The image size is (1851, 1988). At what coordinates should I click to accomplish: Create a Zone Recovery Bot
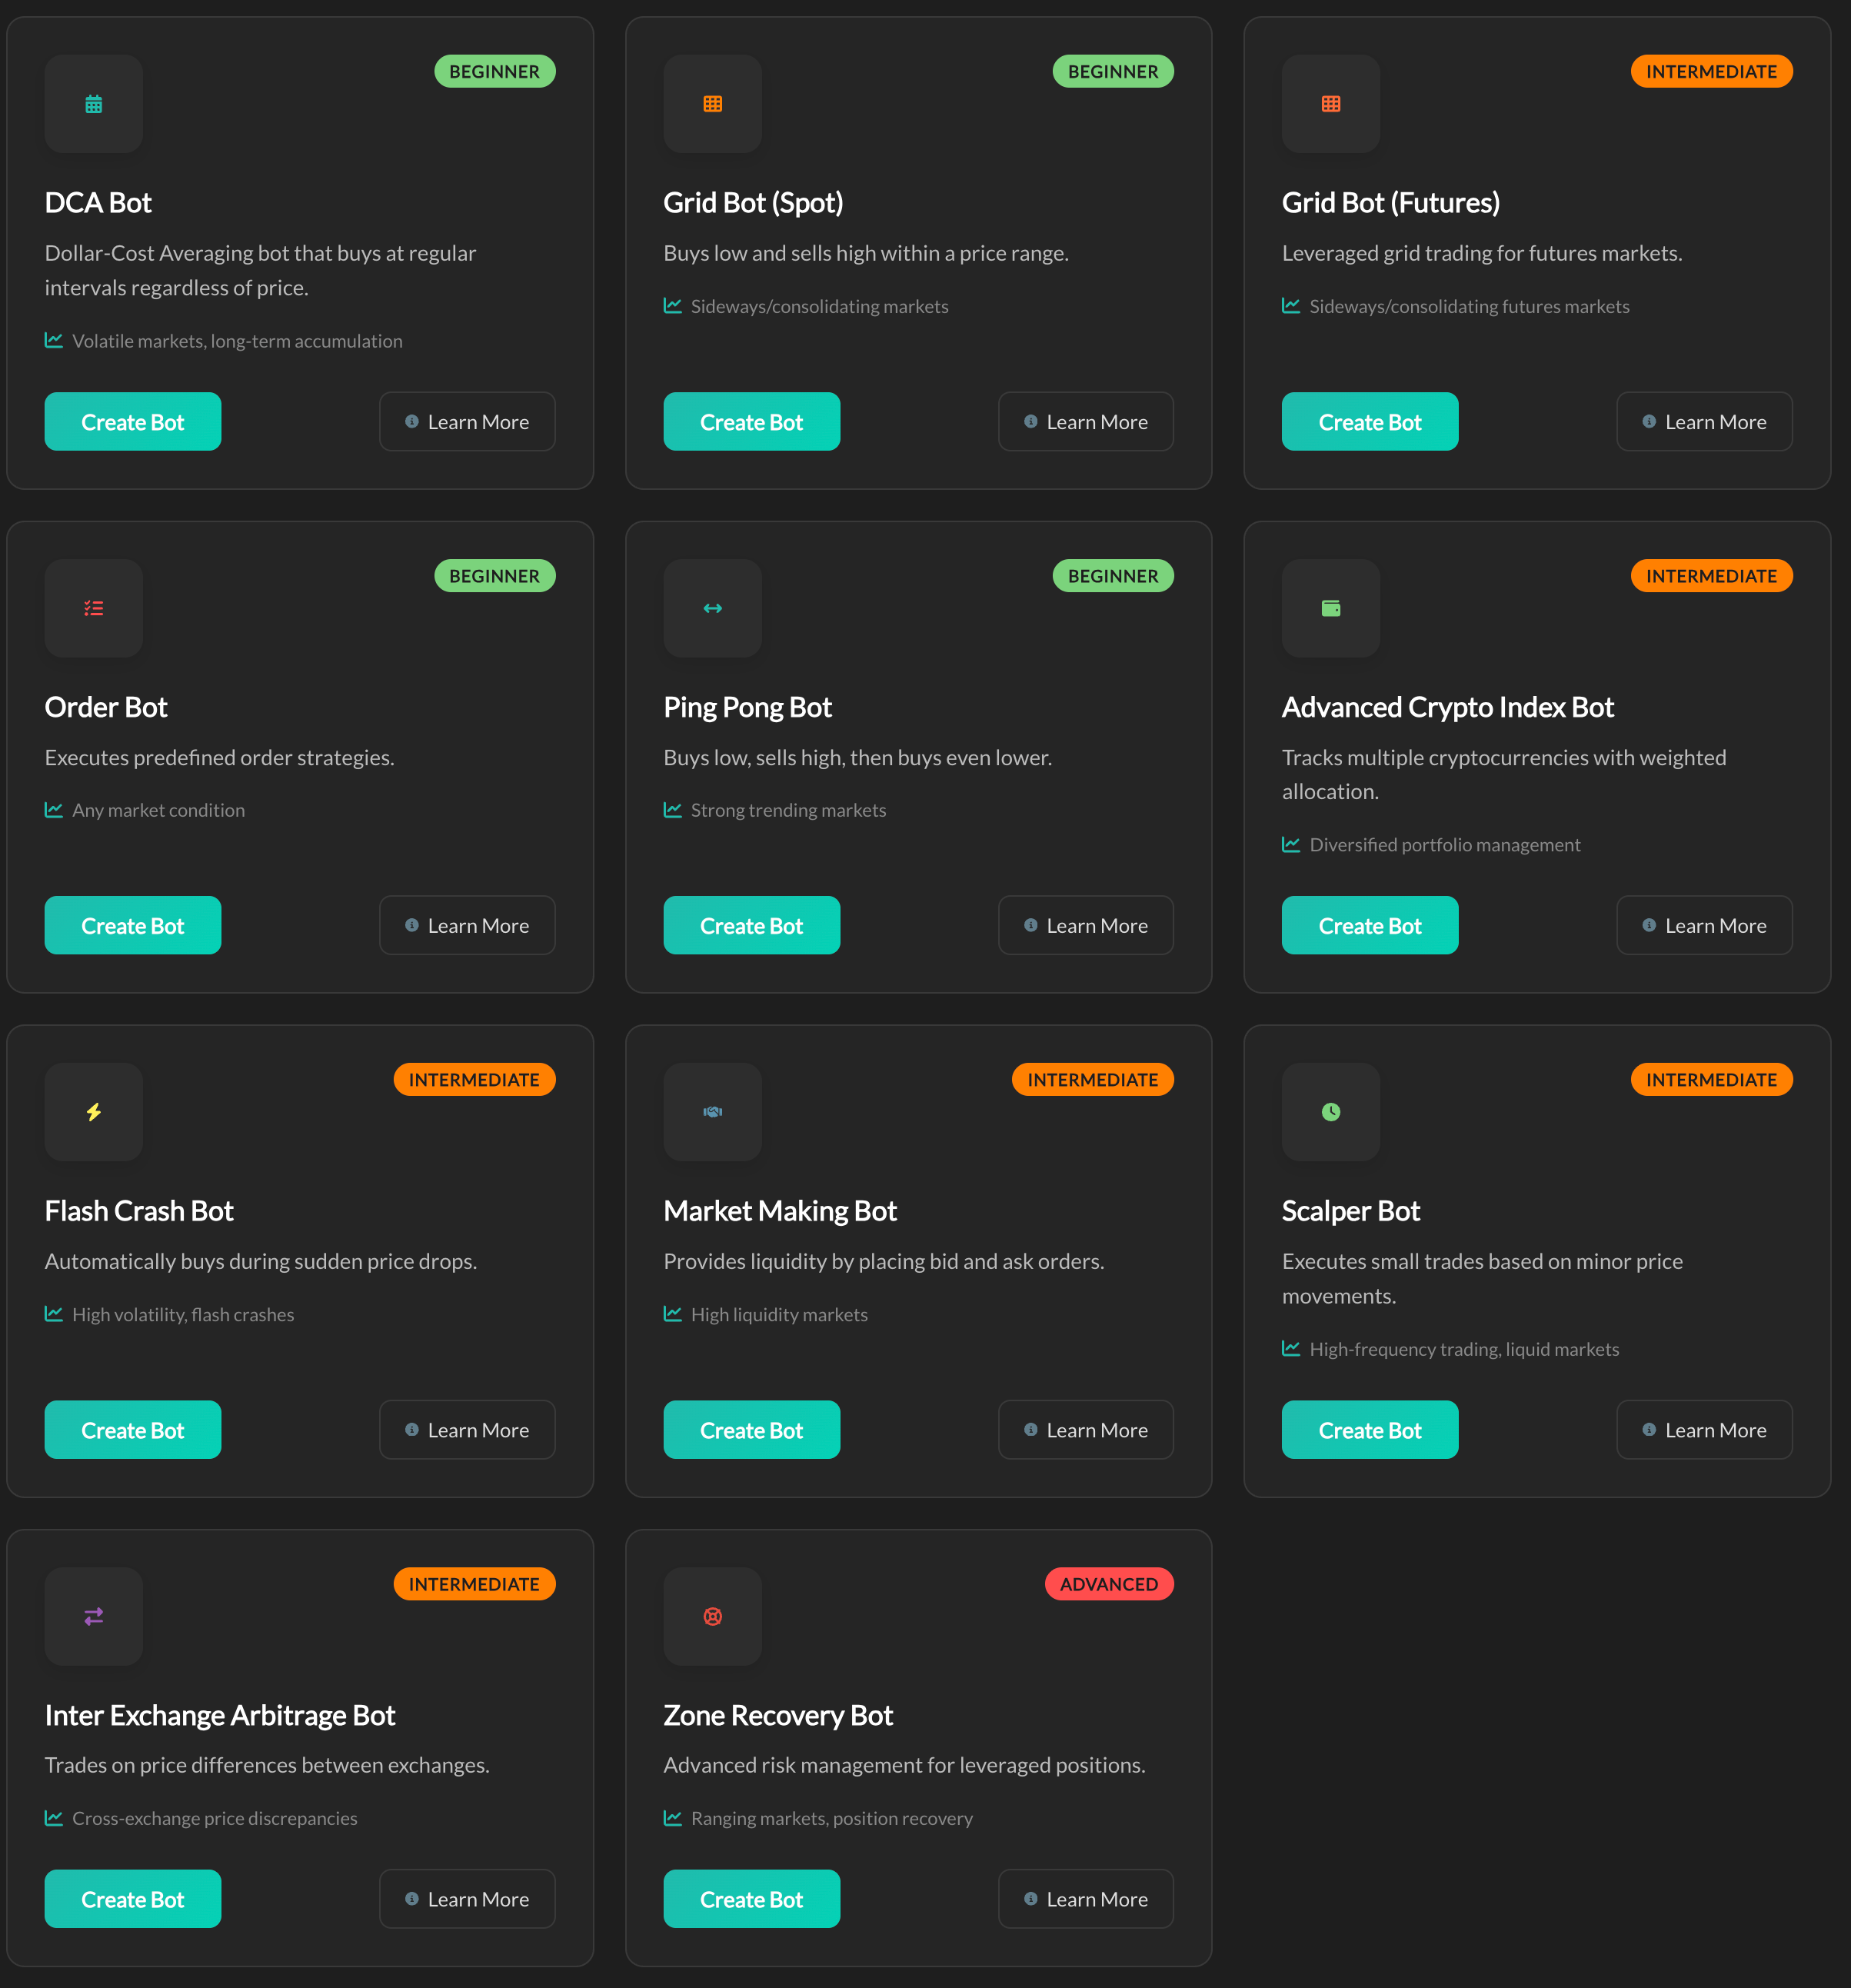coord(751,1898)
